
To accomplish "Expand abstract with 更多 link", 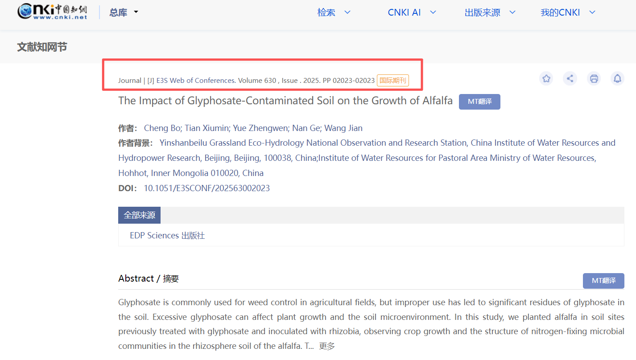I will point(327,346).
